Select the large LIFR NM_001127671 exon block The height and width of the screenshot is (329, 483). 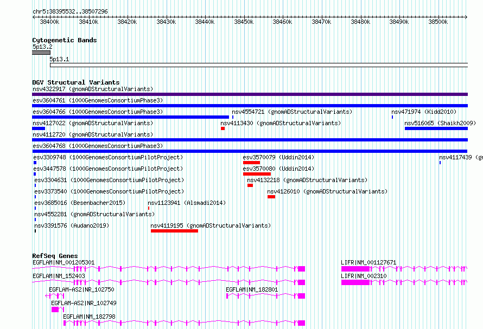(x=355, y=269)
